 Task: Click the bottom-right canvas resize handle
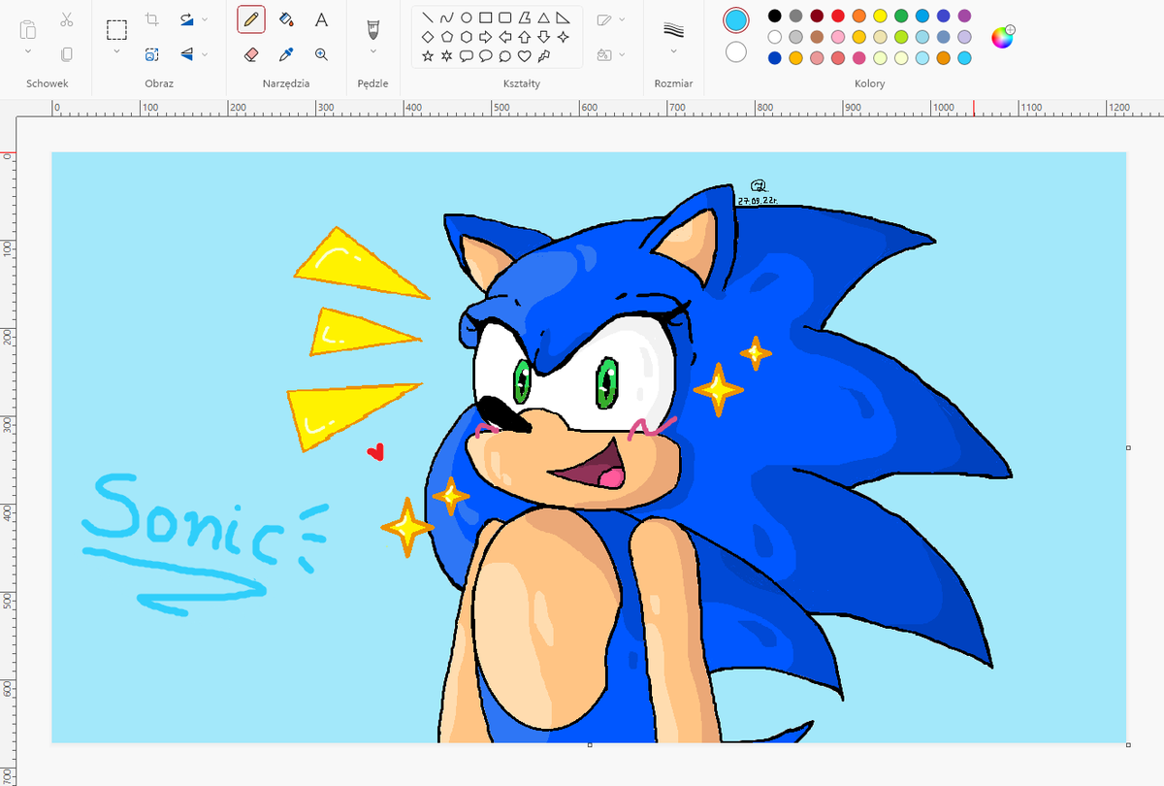click(x=1128, y=744)
